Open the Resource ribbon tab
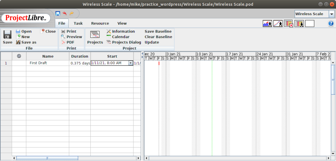 100,23
